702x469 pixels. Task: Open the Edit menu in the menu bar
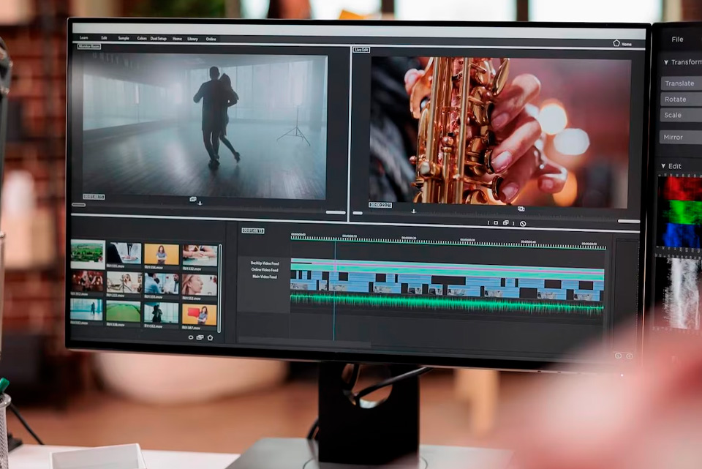[104, 38]
